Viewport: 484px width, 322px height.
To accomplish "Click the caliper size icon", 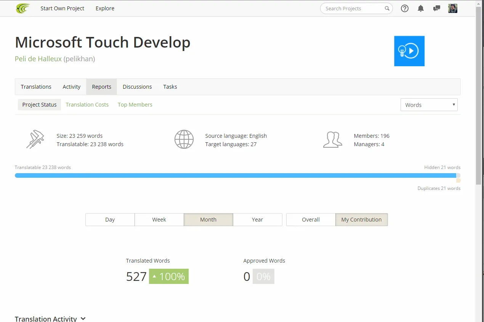I will tap(35, 139).
